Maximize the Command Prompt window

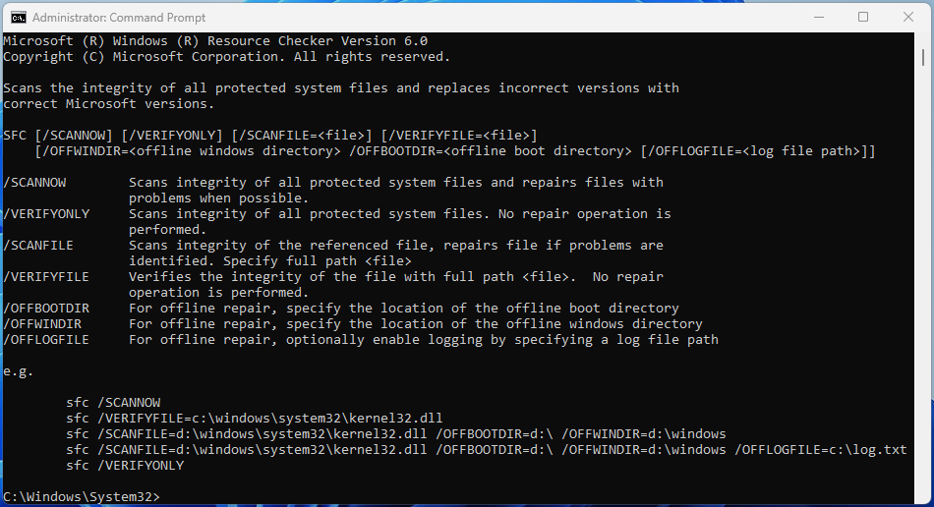click(x=863, y=18)
